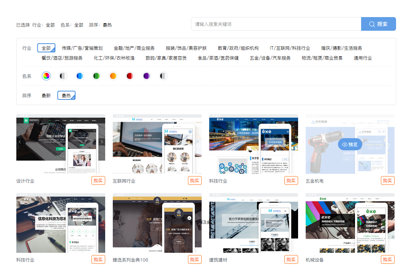Click next arrow in 设计行业 template preview
Screen dimensions: 412x271
[101, 142]
